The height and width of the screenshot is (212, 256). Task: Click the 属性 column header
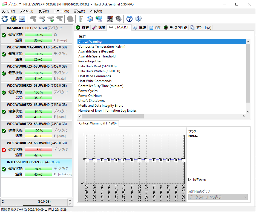click(143, 37)
